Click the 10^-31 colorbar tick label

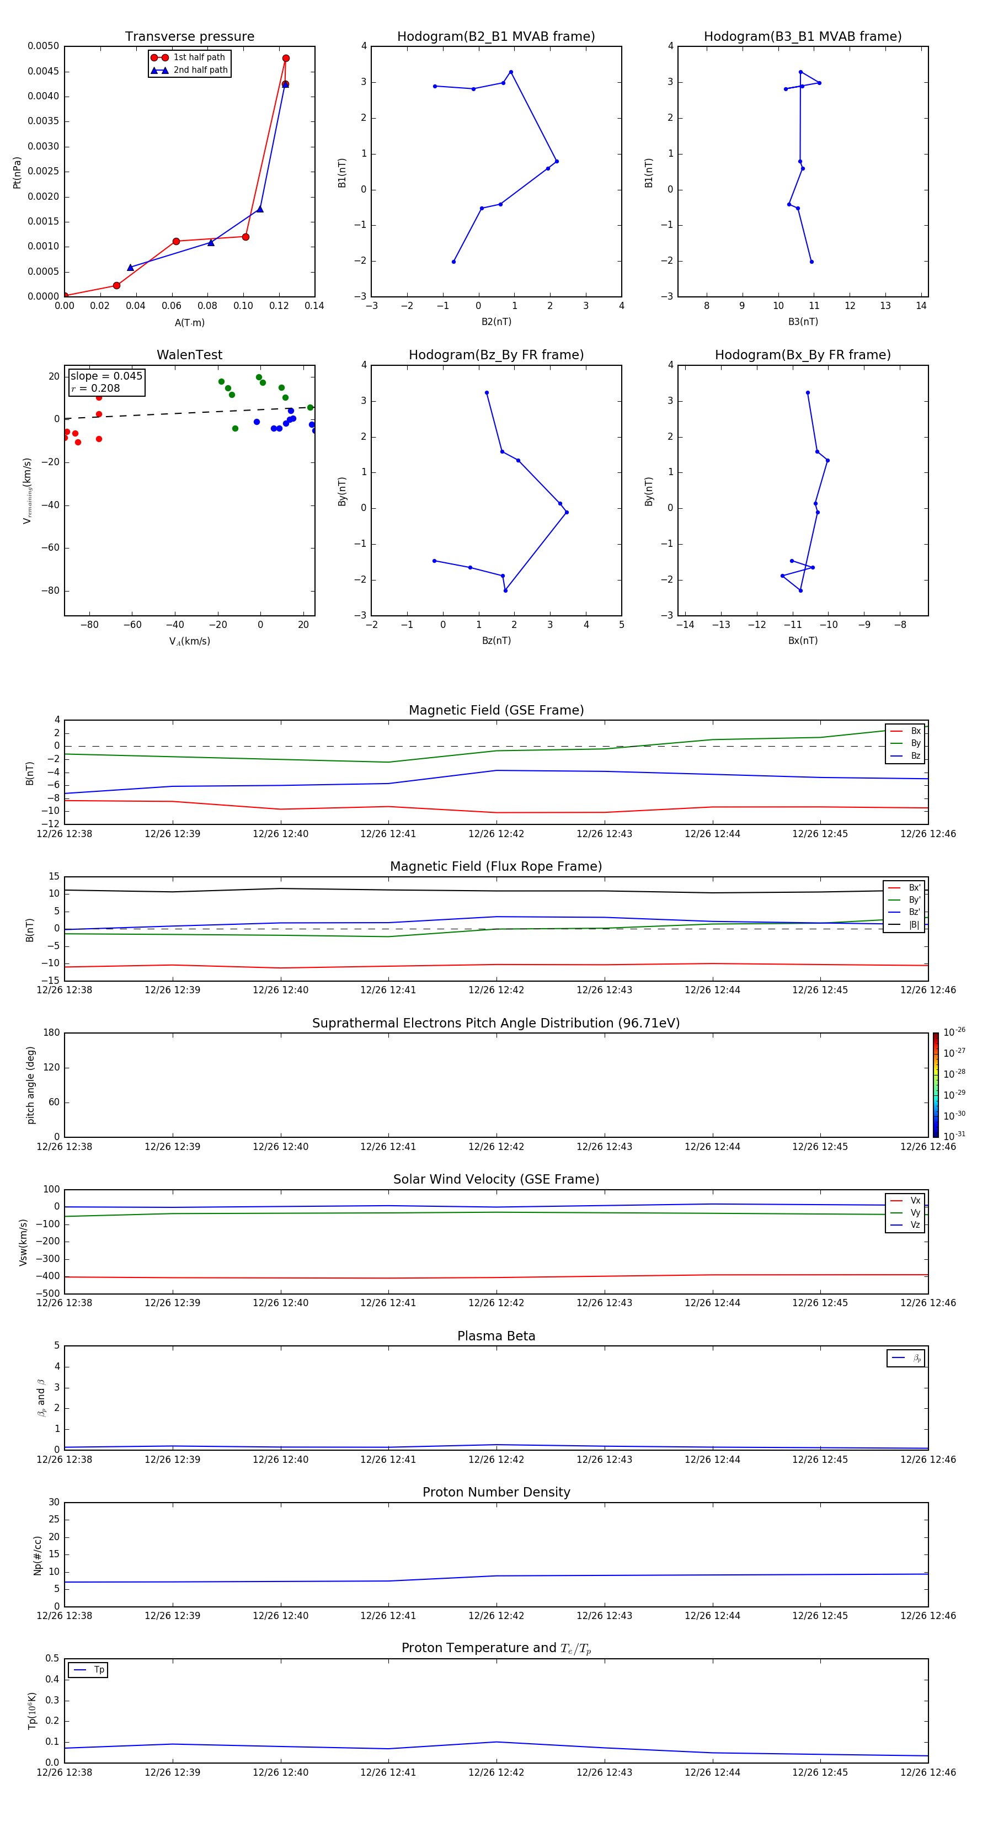click(954, 1136)
